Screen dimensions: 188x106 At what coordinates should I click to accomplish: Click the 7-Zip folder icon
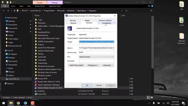[x=36, y=20]
